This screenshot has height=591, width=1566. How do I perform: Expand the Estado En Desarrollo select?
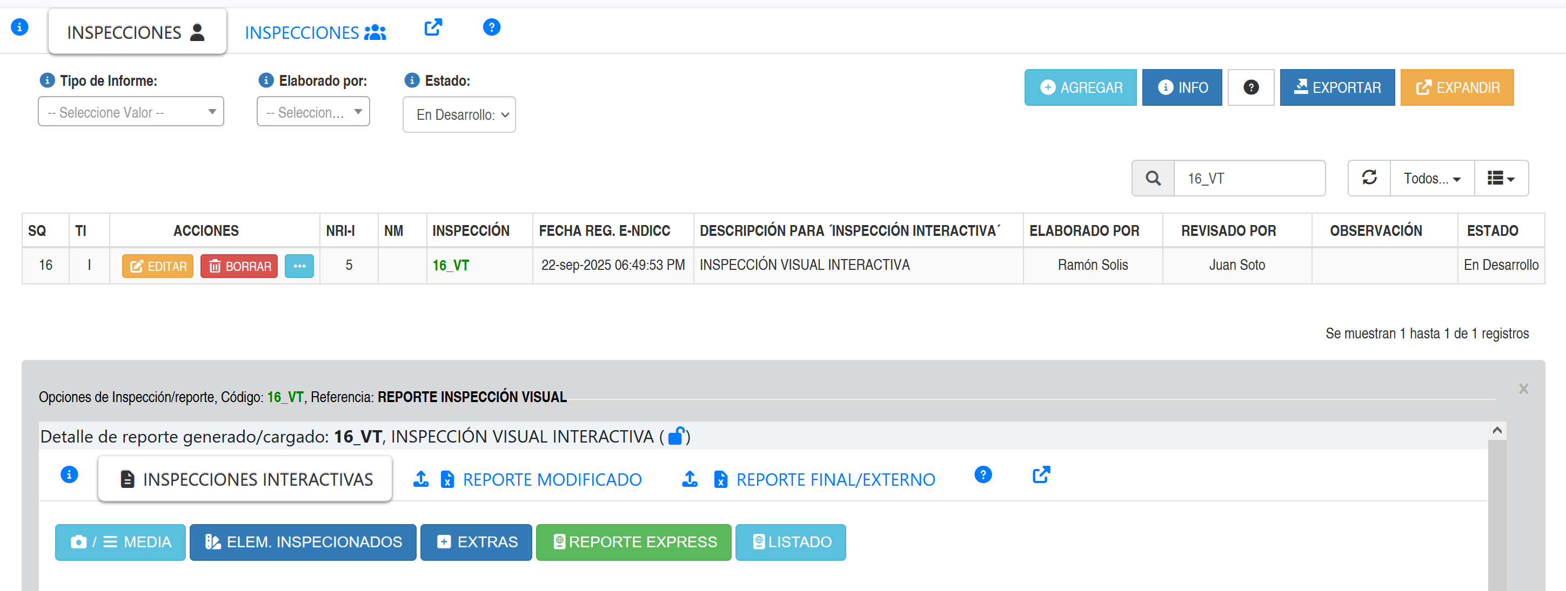pos(459,115)
